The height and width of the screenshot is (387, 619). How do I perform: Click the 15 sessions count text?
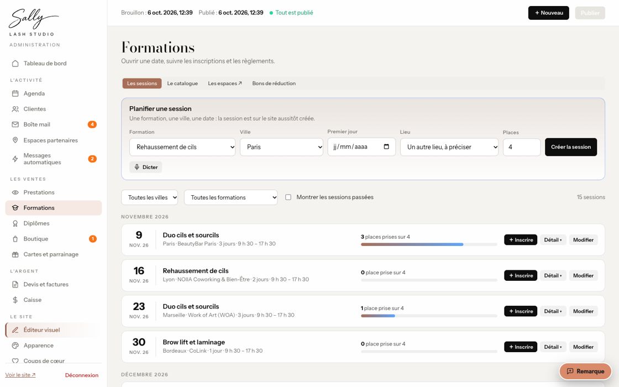(591, 197)
